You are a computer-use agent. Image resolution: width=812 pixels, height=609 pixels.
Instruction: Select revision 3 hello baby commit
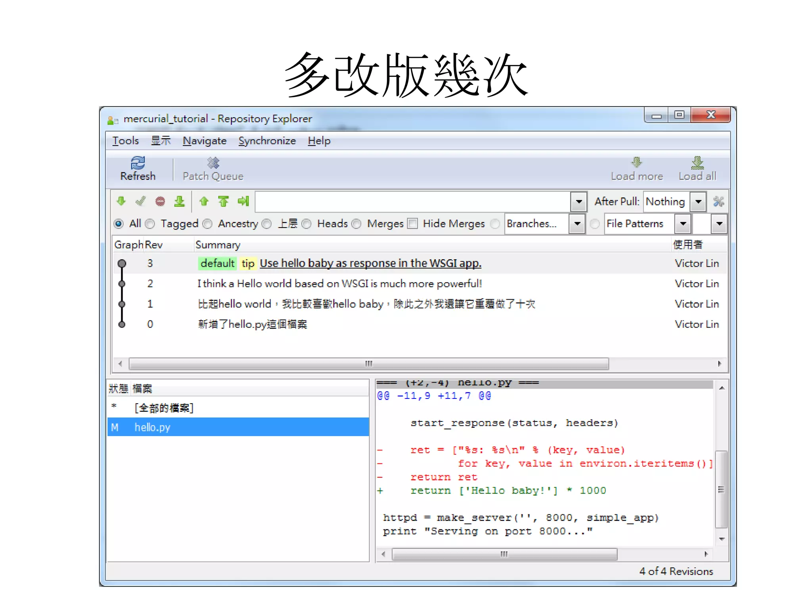pyautogui.click(x=370, y=263)
